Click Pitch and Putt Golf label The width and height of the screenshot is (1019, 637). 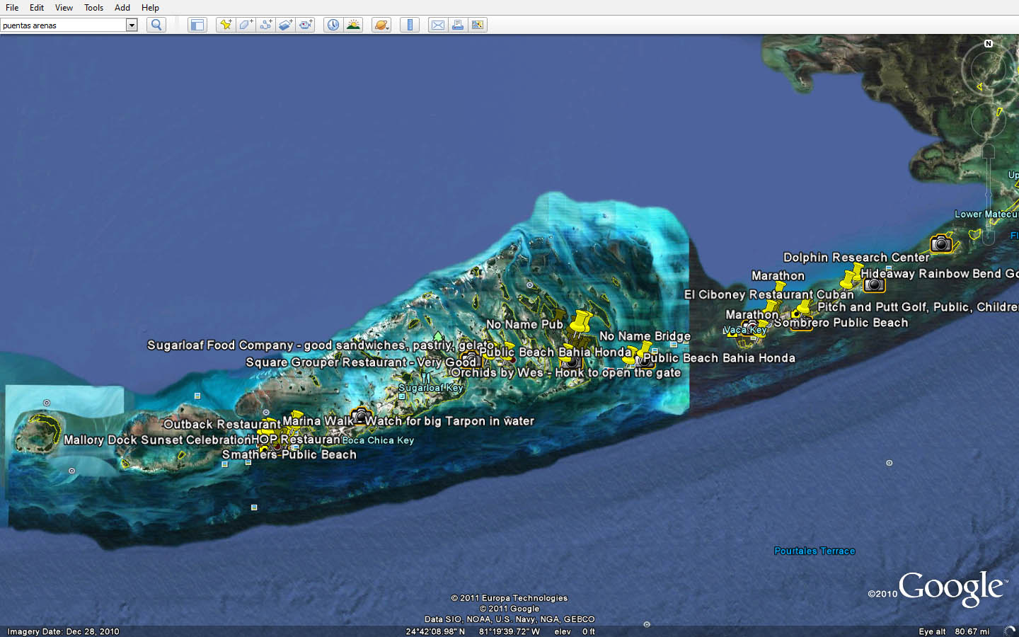918,306
